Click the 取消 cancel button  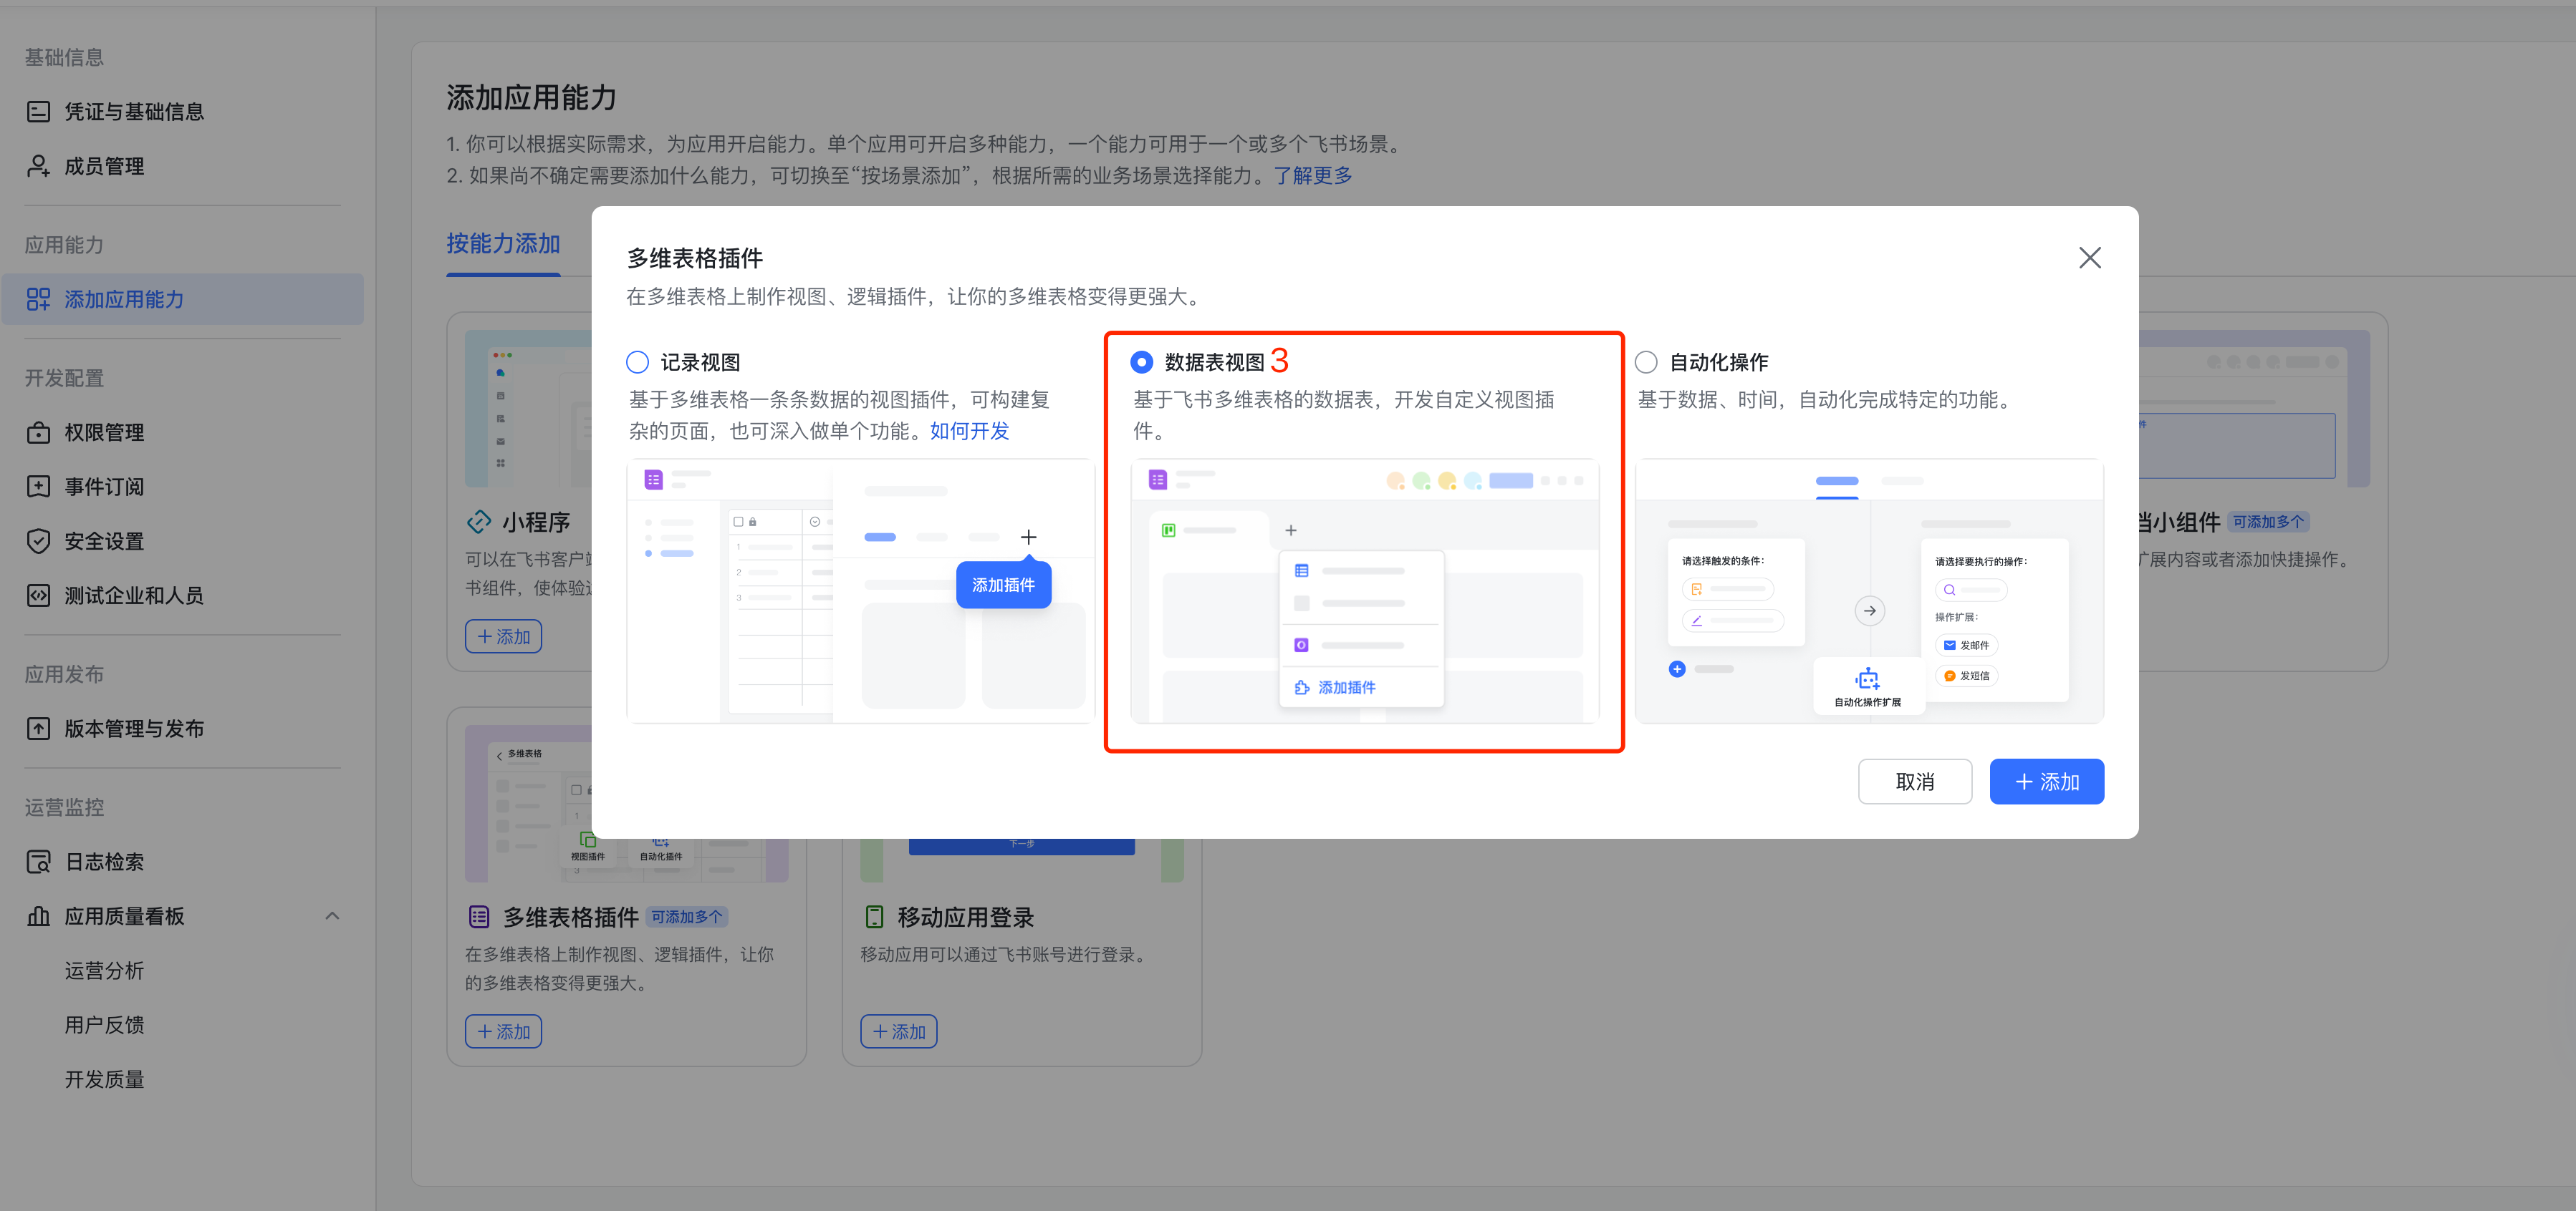pos(1914,782)
